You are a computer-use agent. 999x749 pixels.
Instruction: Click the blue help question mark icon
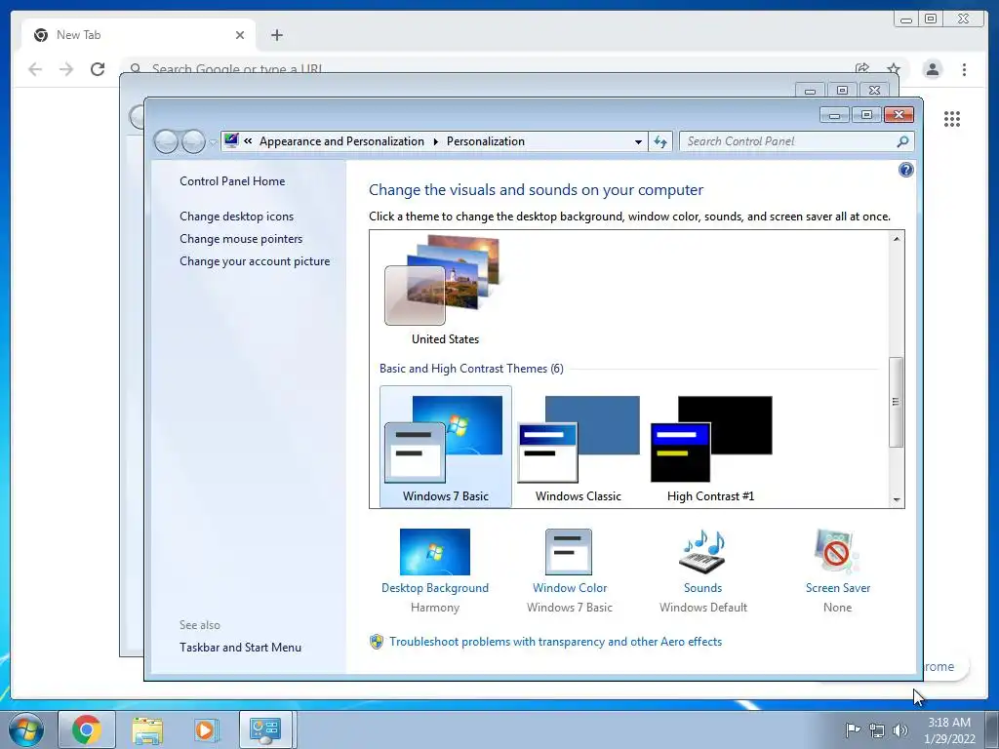pos(905,170)
